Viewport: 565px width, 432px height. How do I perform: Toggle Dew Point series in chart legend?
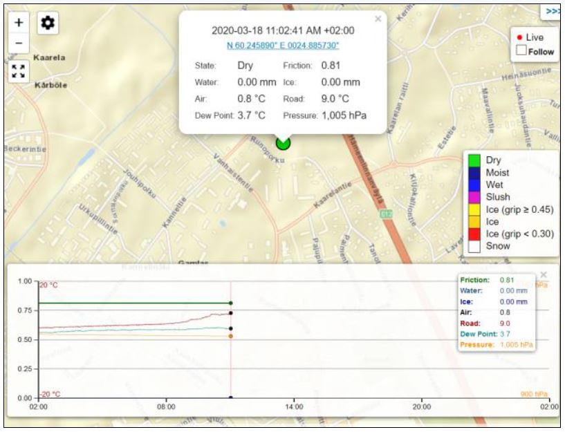pos(479,333)
